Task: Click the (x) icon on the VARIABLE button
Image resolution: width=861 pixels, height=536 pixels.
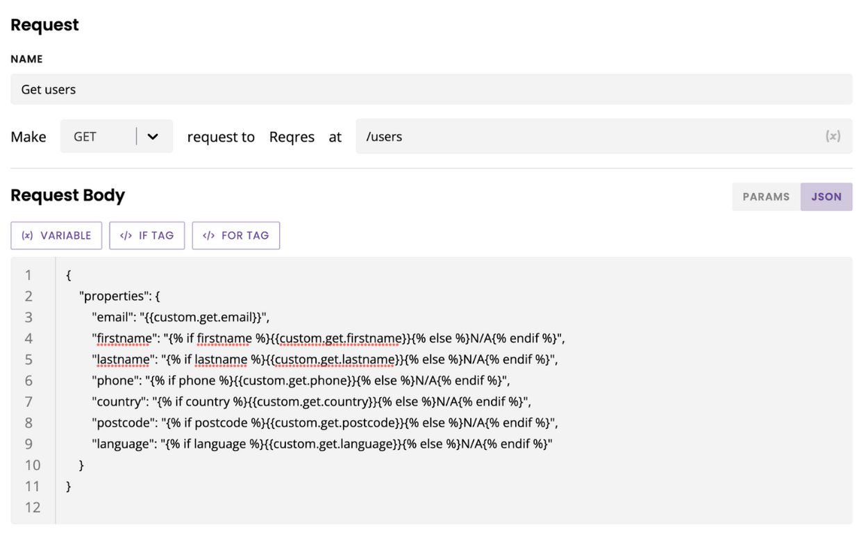Action: [x=27, y=236]
